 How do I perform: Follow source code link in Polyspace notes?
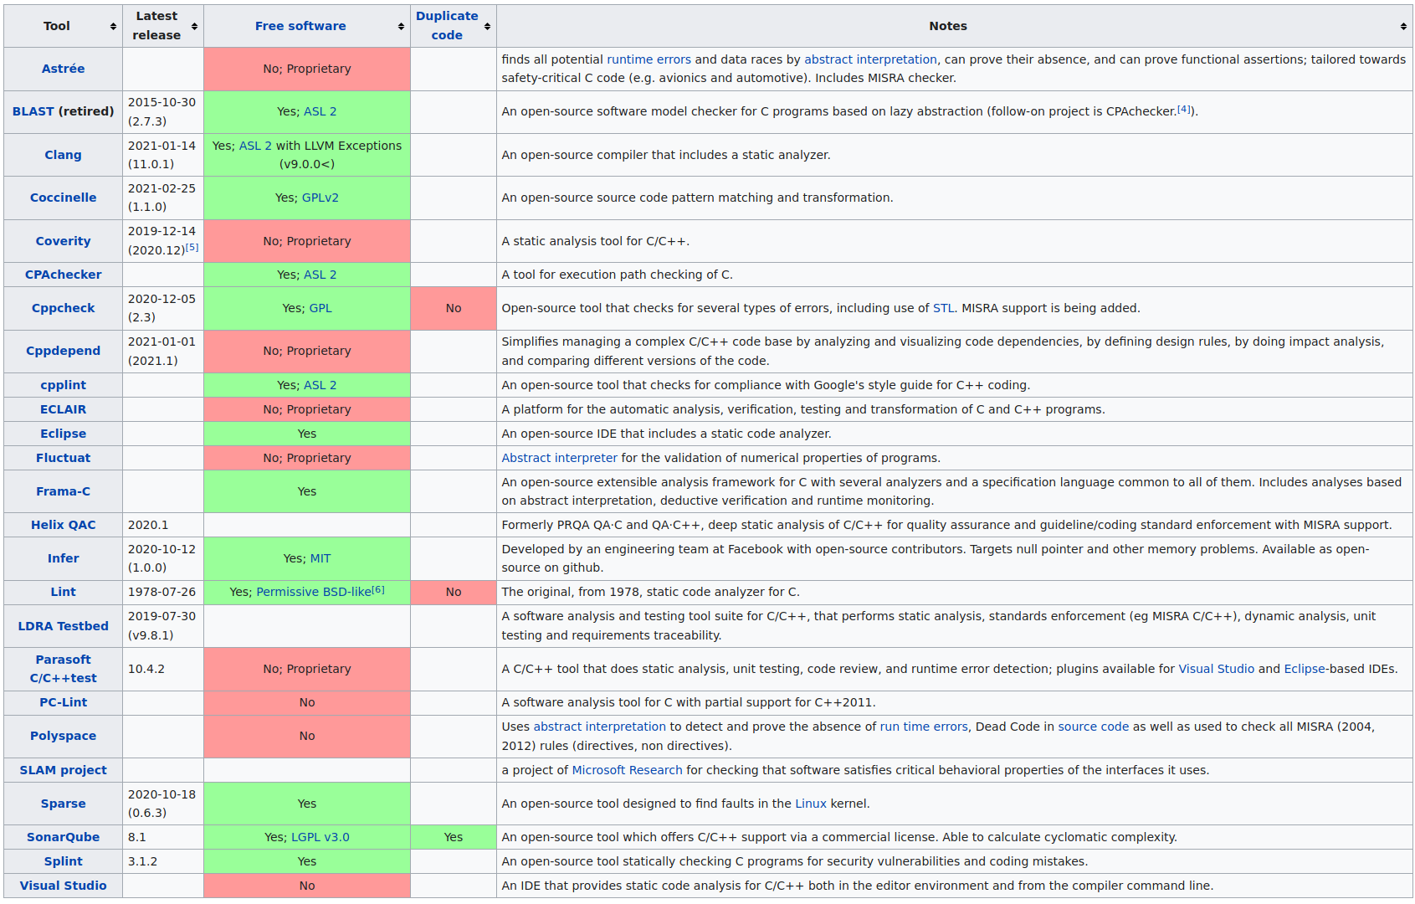tap(1093, 727)
